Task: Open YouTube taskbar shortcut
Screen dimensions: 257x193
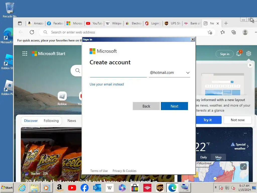Action: click(72, 188)
